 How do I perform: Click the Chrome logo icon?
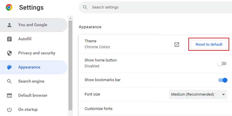pyautogui.click(x=9, y=7)
